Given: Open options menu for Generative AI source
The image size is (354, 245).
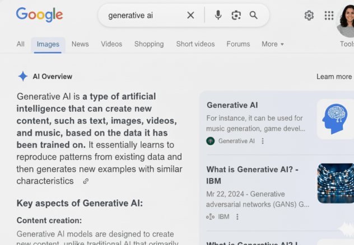Looking at the screenshot, I should pyautogui.click(x=263, y=141).
